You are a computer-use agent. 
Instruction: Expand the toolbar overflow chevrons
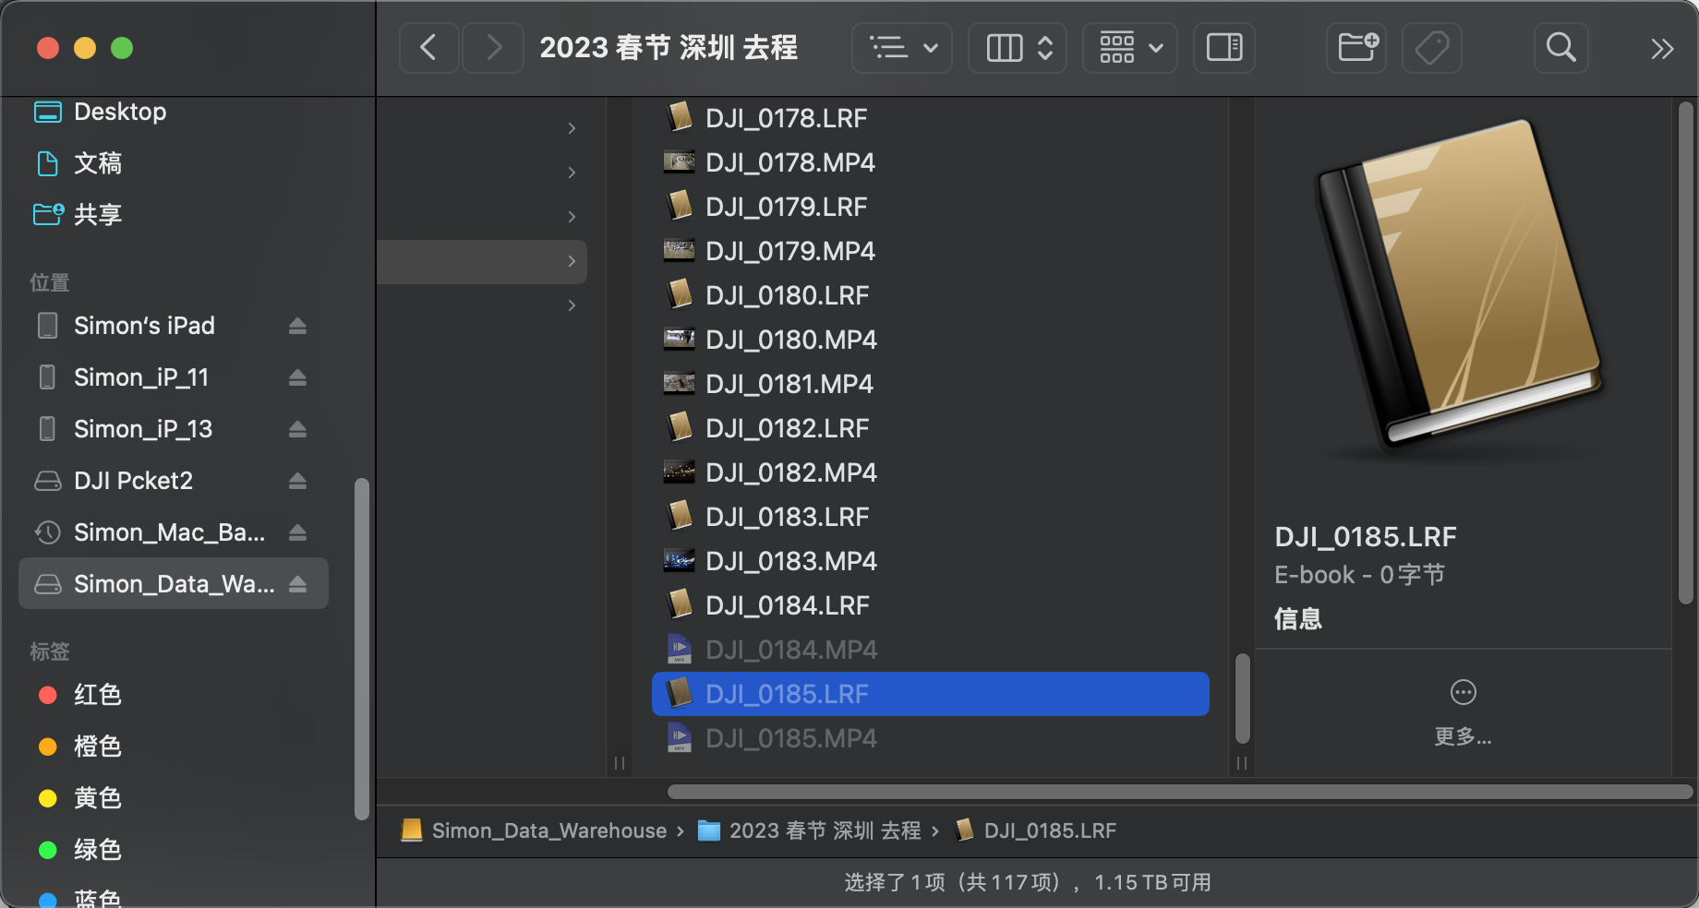1662,49
